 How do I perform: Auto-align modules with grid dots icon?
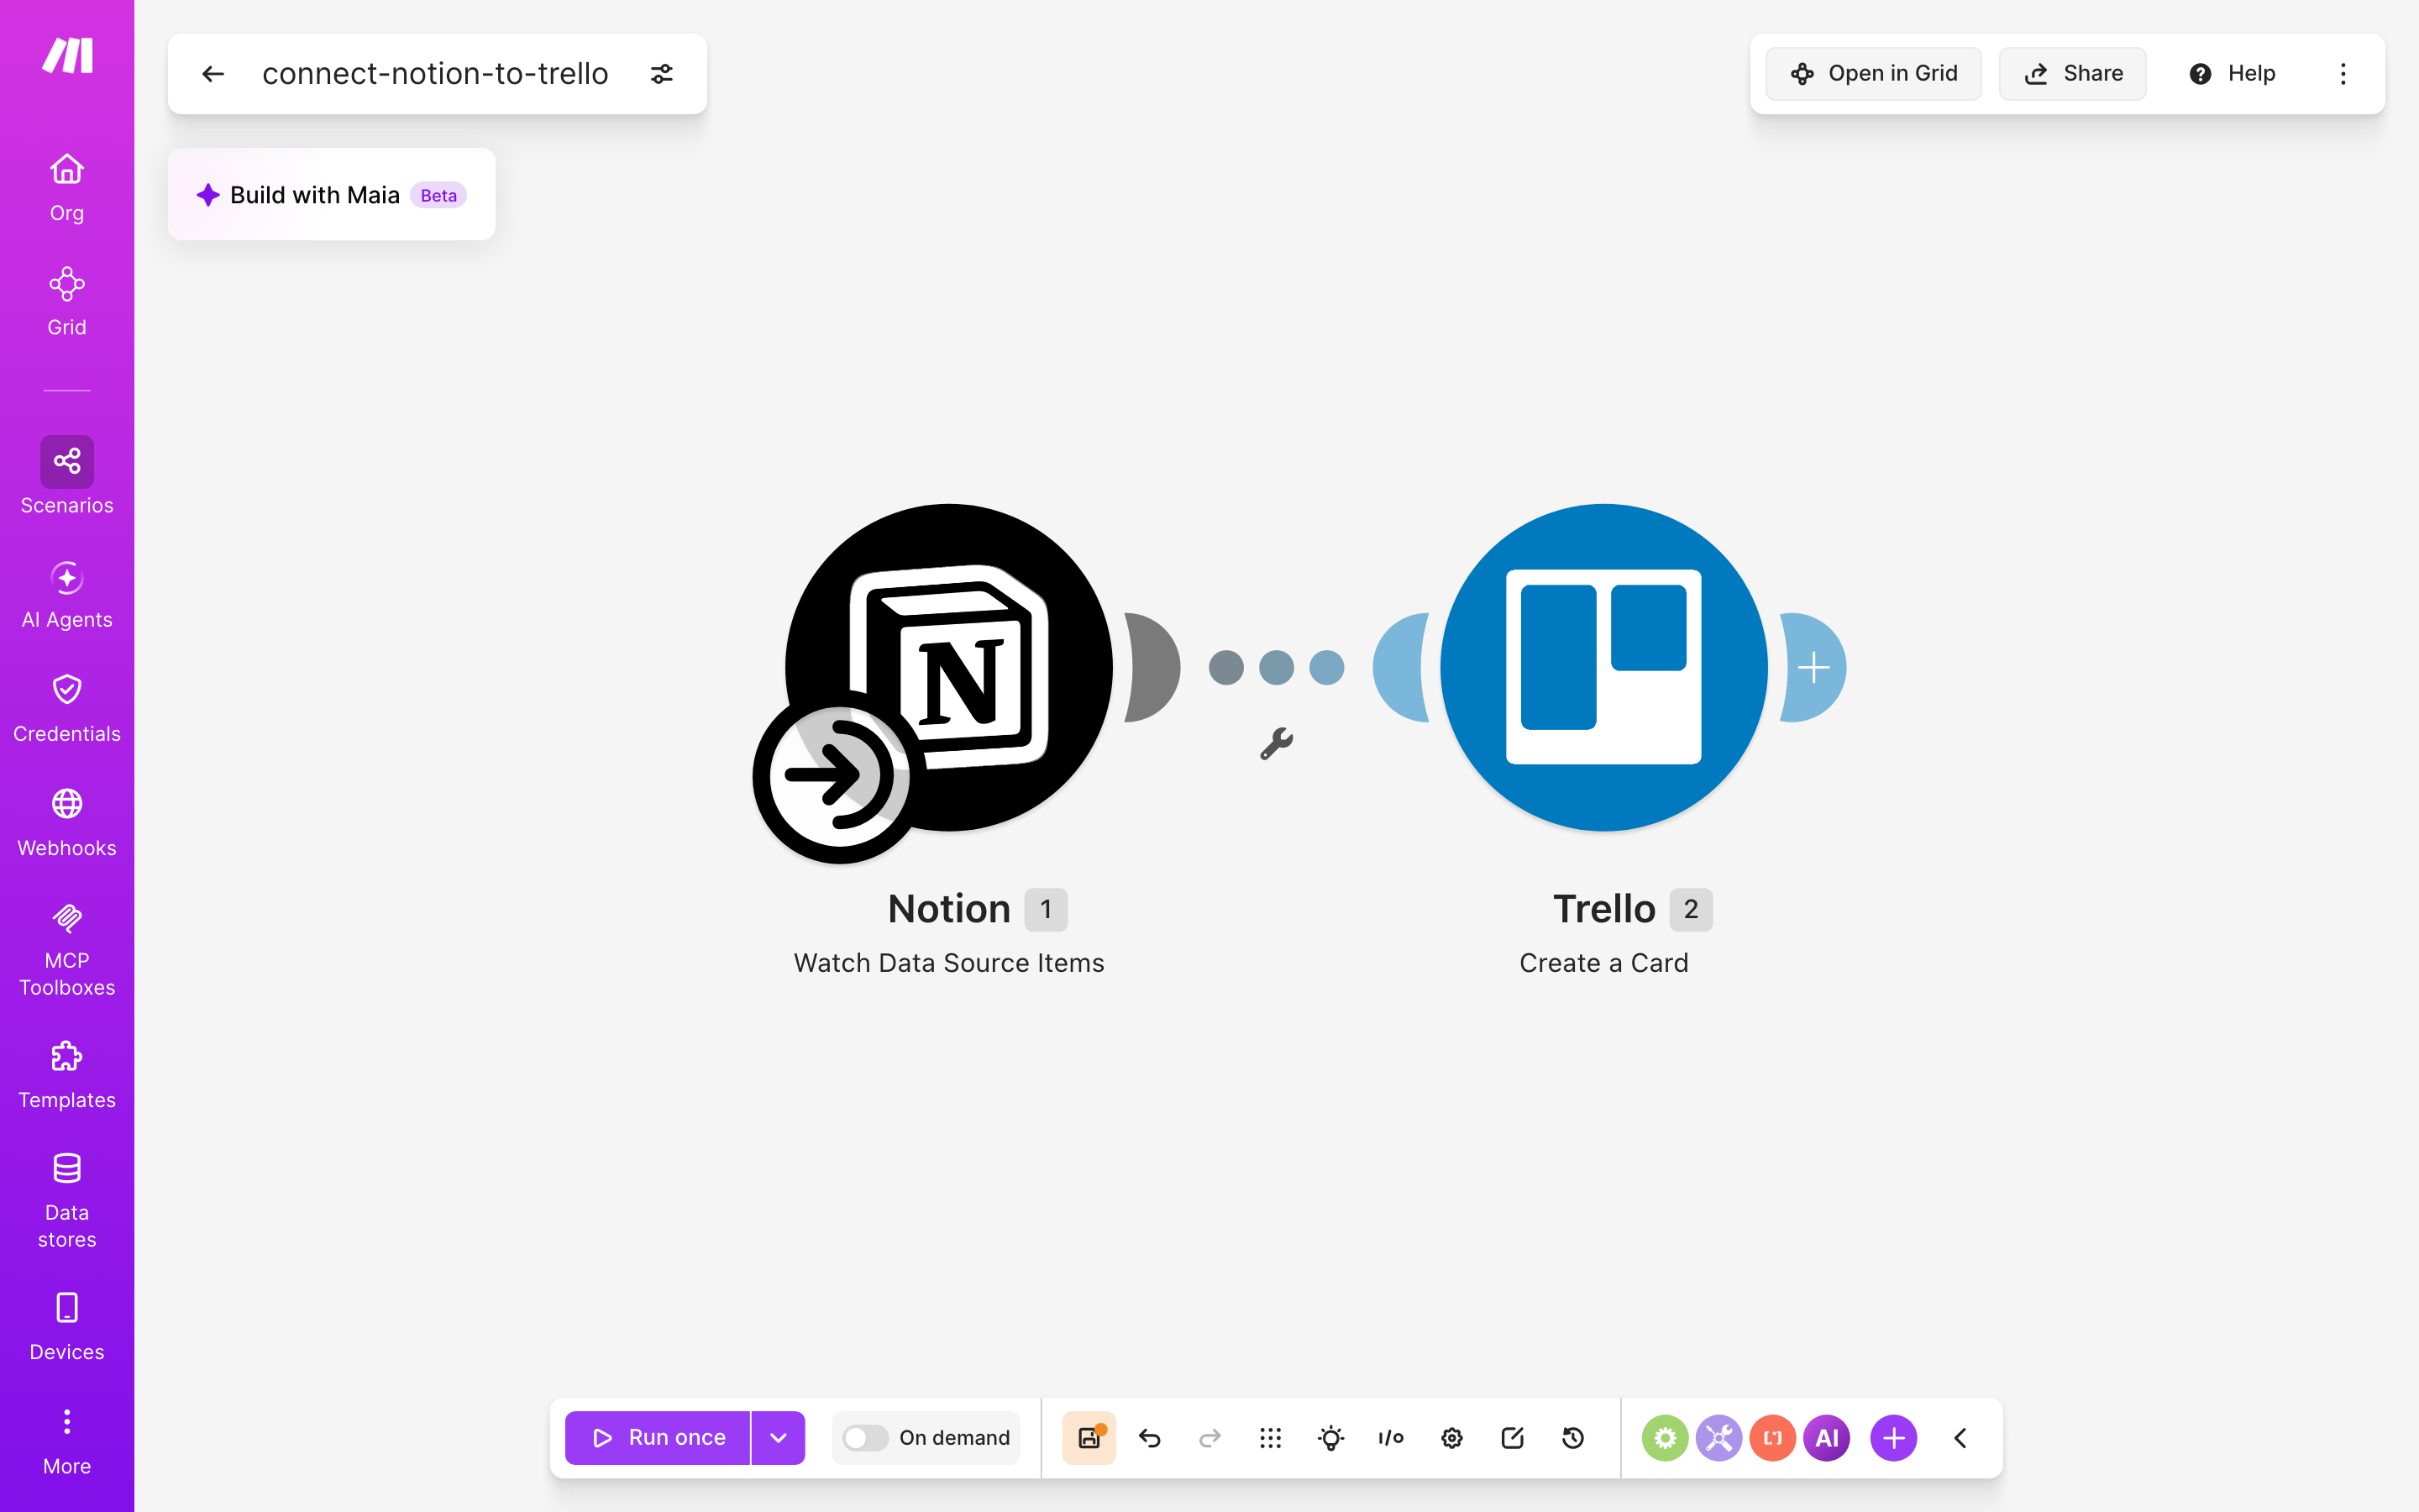coord(1271,1438)
